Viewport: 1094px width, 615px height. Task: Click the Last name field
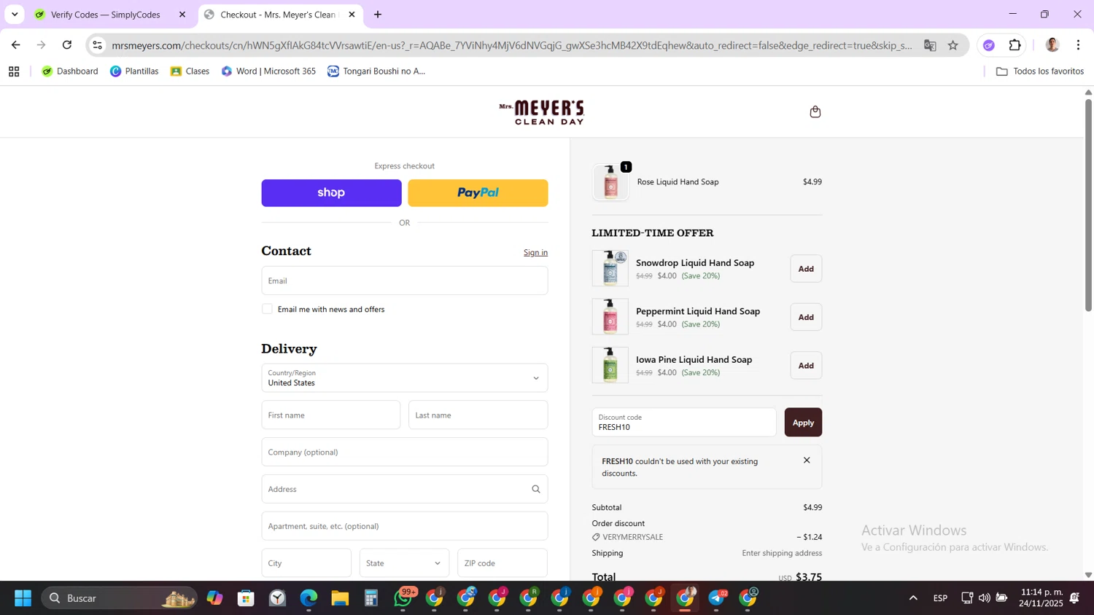478,415
